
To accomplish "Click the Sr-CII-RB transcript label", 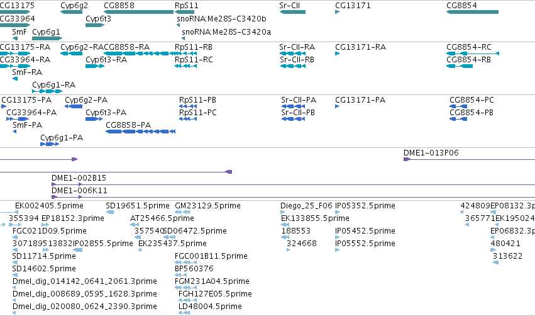I will [297, 60].
